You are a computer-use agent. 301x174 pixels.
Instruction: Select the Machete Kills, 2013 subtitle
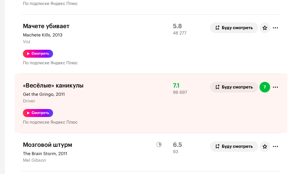coord(42,35)
